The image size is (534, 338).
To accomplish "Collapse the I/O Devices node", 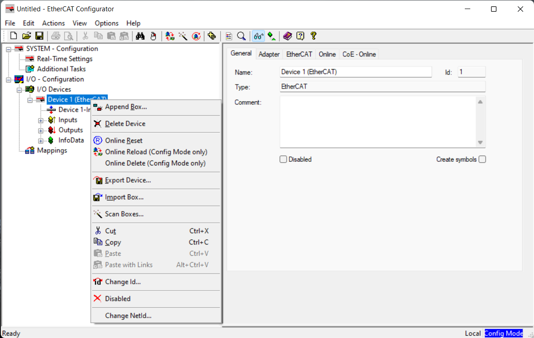I will (19, 90).
